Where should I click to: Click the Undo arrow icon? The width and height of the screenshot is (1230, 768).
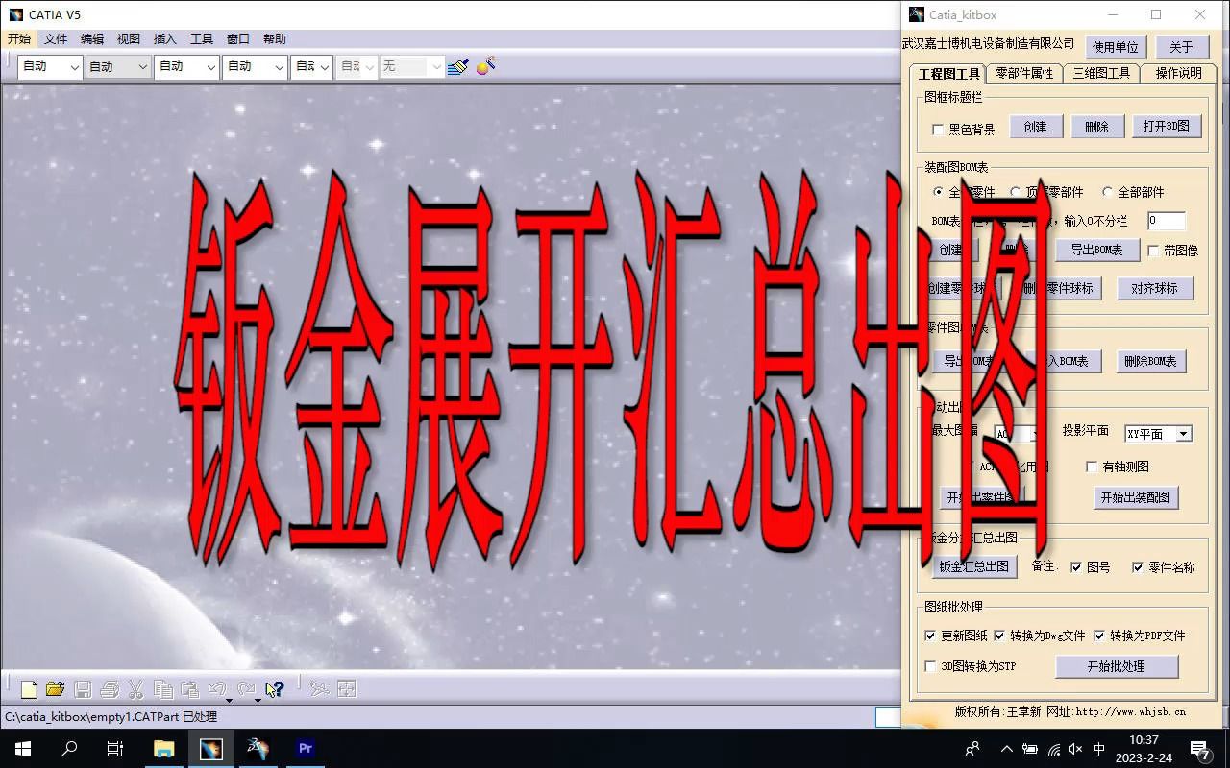pyautogui.click(x=216, y=688)
